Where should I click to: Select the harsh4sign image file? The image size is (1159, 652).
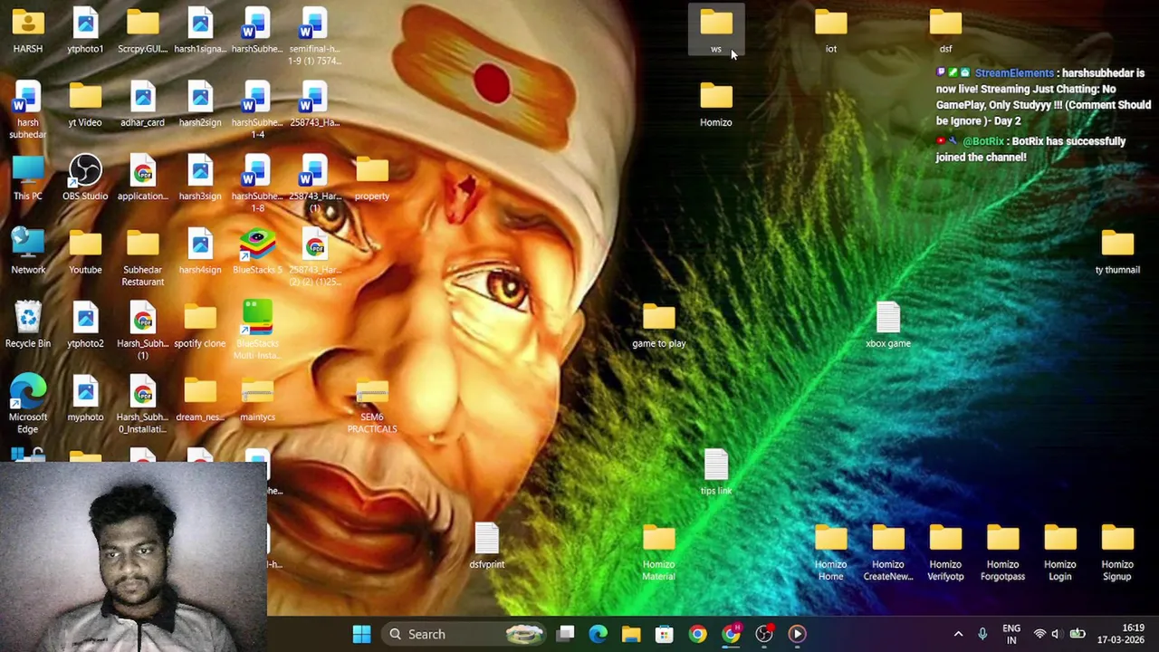tap(200, 252)
